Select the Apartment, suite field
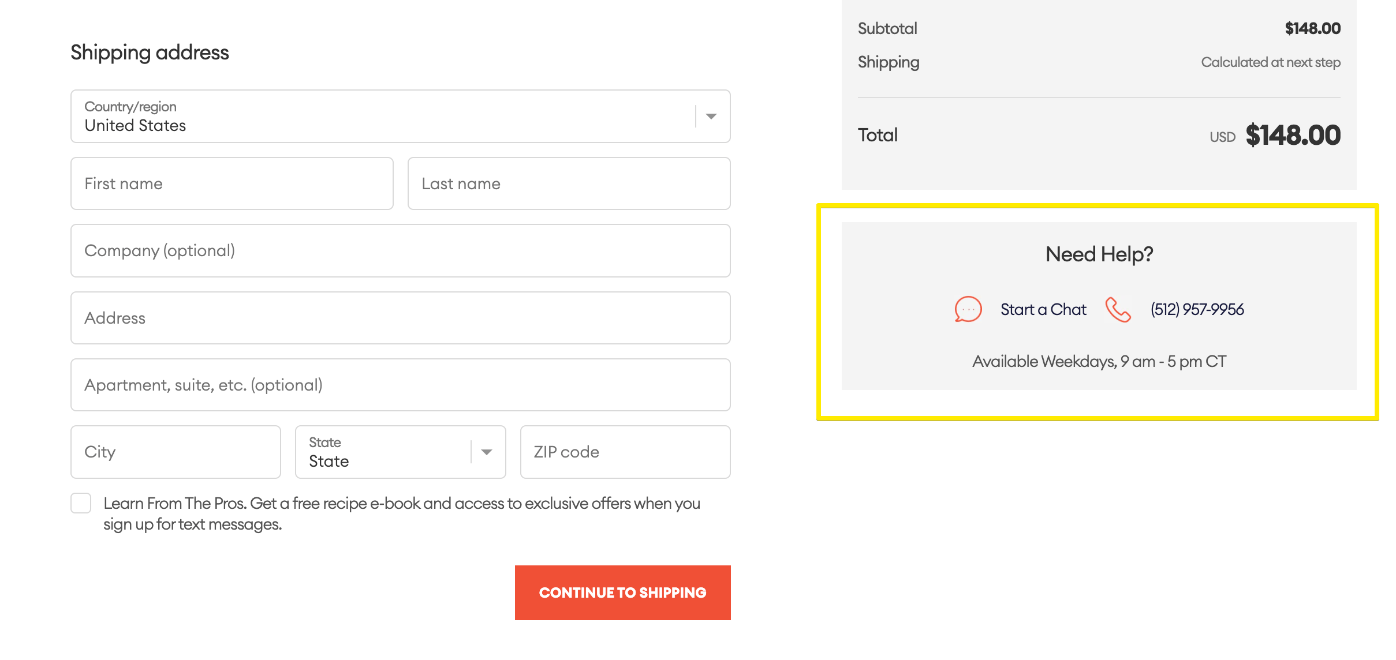Image resolution: width=1396 pixels, height=660 pixels. point(400,385)
